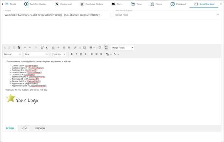Click the 'Thank you for your business' sentence
Image resolution: width=224 pixels, height=142 pixels.
point(26,90)
